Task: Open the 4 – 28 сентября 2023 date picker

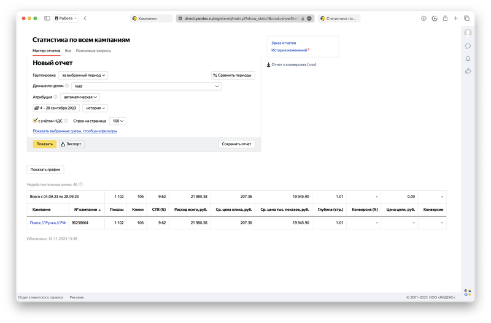Action: [56, 108]
